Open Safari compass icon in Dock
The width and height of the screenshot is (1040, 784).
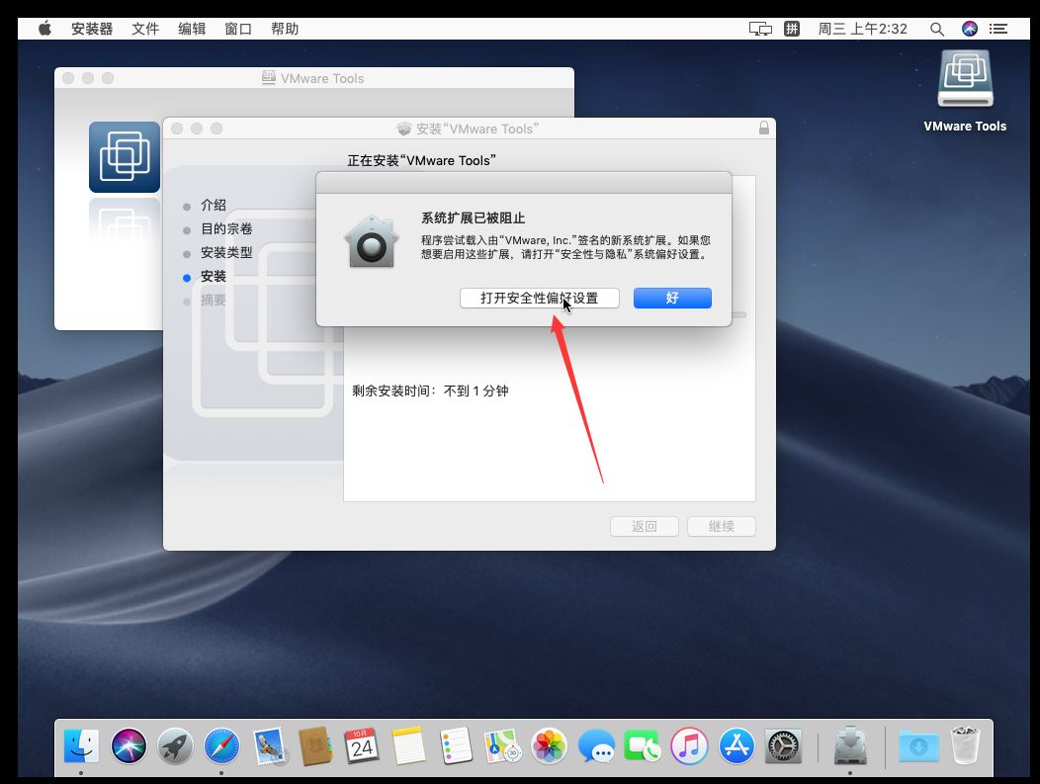tap(221, 746)
